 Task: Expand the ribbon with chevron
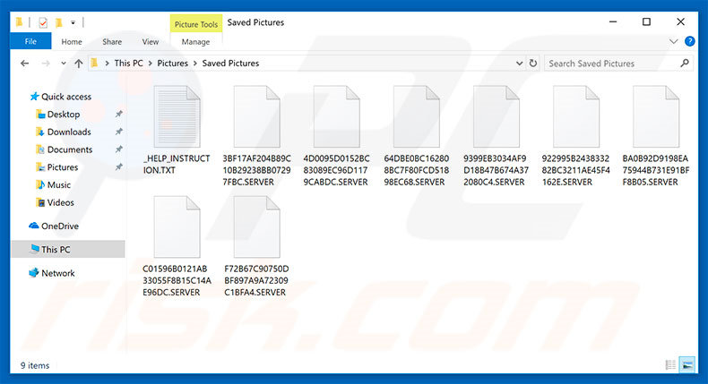673,41
